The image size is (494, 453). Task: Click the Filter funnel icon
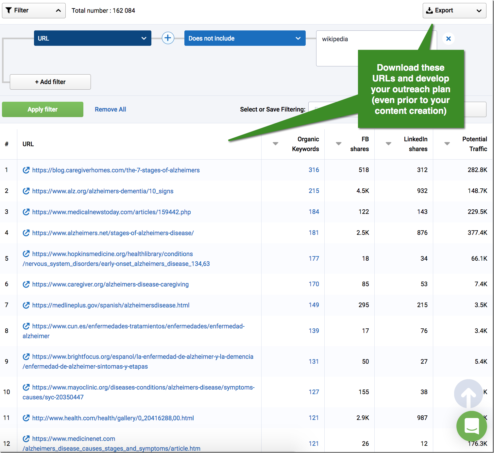click(x=9, y=10)
